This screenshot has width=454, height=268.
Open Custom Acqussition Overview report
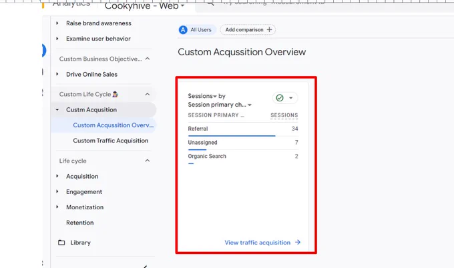113,125
